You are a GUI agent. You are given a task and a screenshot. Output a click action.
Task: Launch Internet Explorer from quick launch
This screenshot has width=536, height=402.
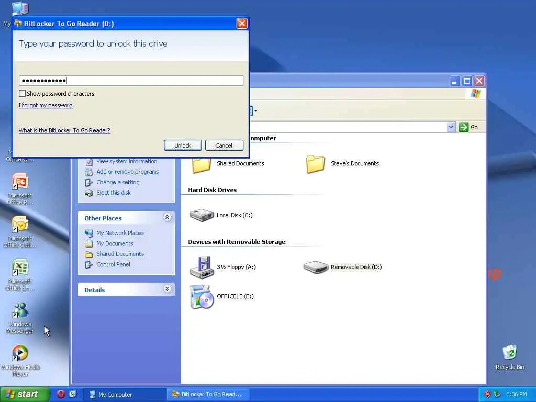[x=73, y=394]
